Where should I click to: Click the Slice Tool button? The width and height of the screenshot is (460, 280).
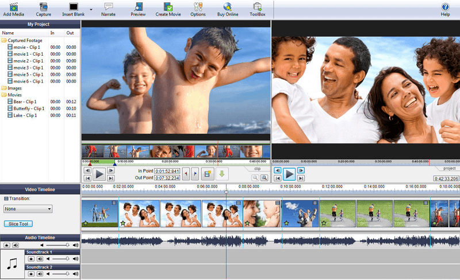(x=18, y=224)
